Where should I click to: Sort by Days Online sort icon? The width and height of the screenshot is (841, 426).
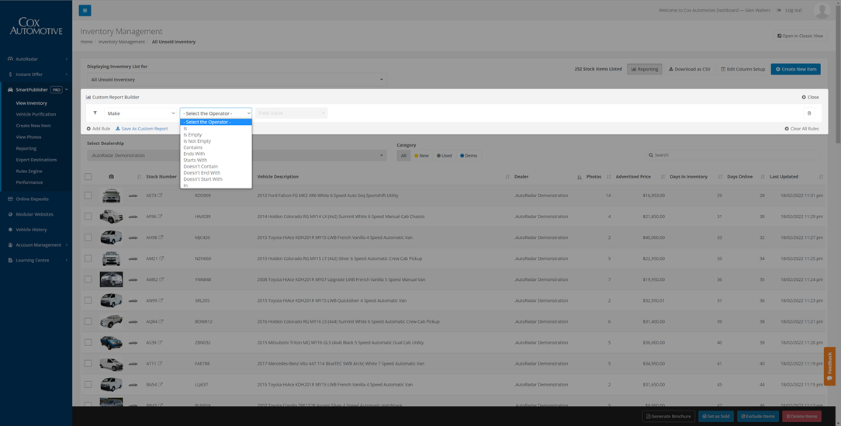pos(762,176)
